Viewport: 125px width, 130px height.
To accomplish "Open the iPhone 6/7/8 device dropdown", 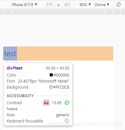I will pyautogui.click(x=24, y=5).
